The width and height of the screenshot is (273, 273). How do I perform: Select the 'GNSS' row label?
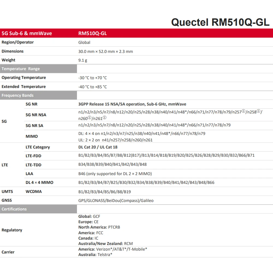pos(7,200)
